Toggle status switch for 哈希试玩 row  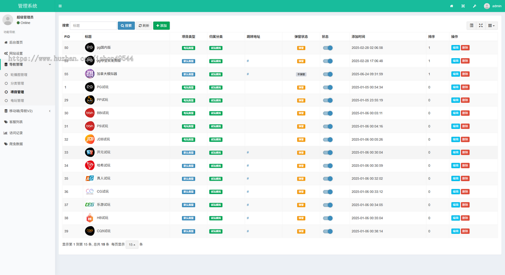pyautogui.click(x=328, y=166)
